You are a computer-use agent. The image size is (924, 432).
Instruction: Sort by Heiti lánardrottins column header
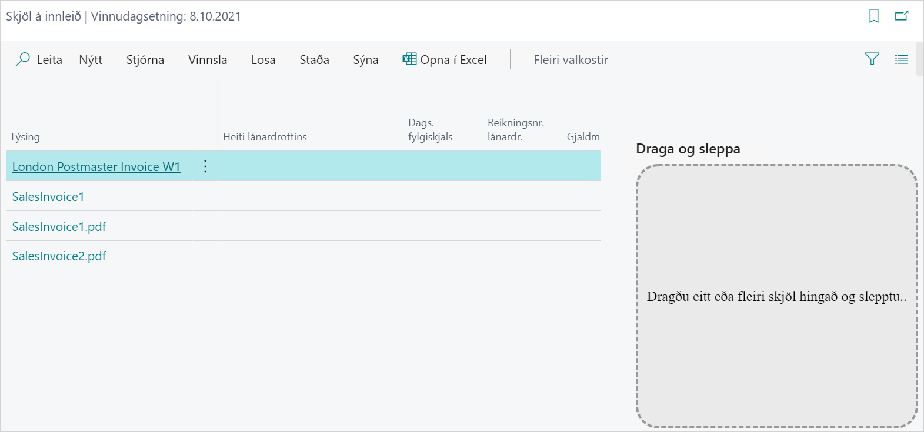[x=265, y=137]
